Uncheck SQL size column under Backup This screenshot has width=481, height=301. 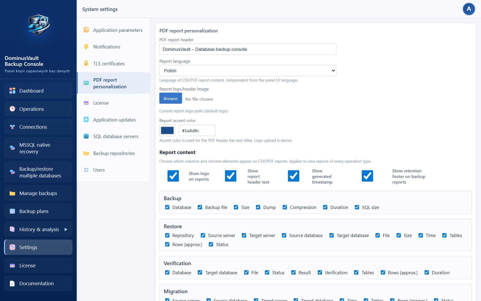pos(357,207)
